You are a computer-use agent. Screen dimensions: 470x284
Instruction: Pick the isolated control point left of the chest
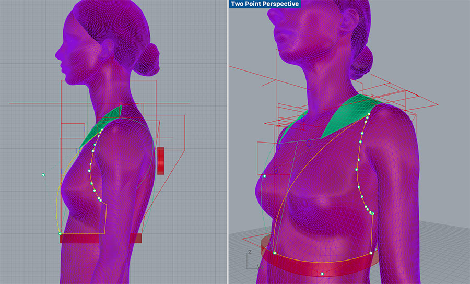(43, 175)
